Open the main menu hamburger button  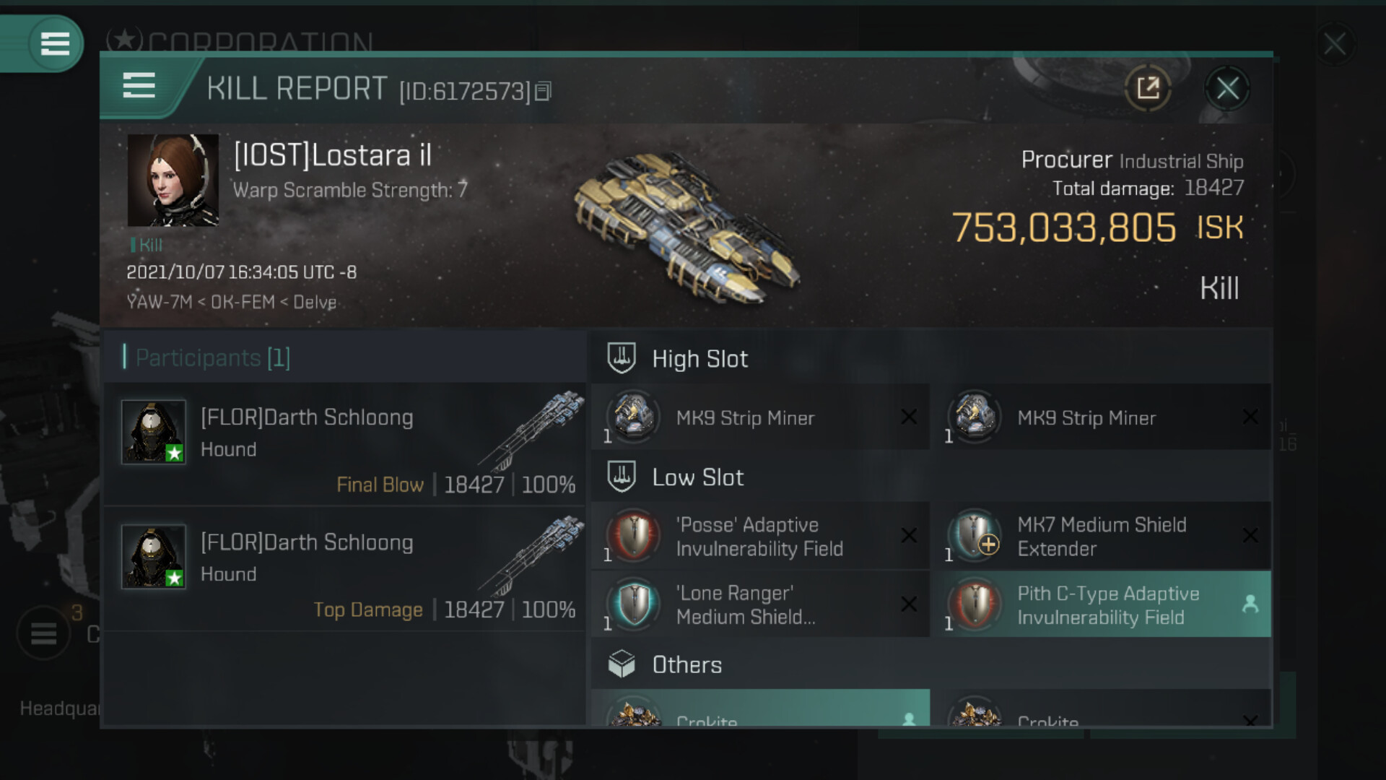click(55, 43)
